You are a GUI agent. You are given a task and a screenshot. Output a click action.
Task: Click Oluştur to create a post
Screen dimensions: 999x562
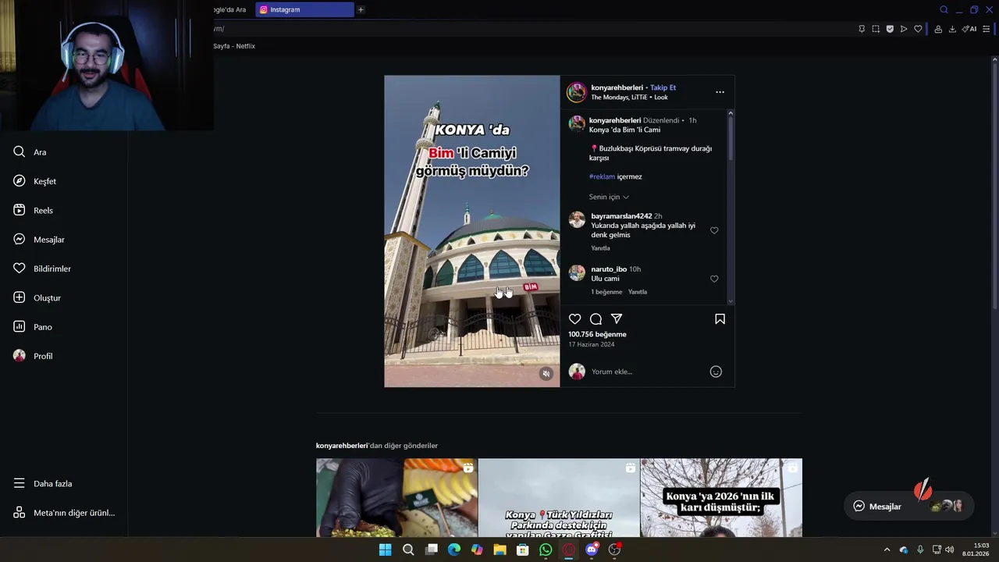click(x=37, y=298)
